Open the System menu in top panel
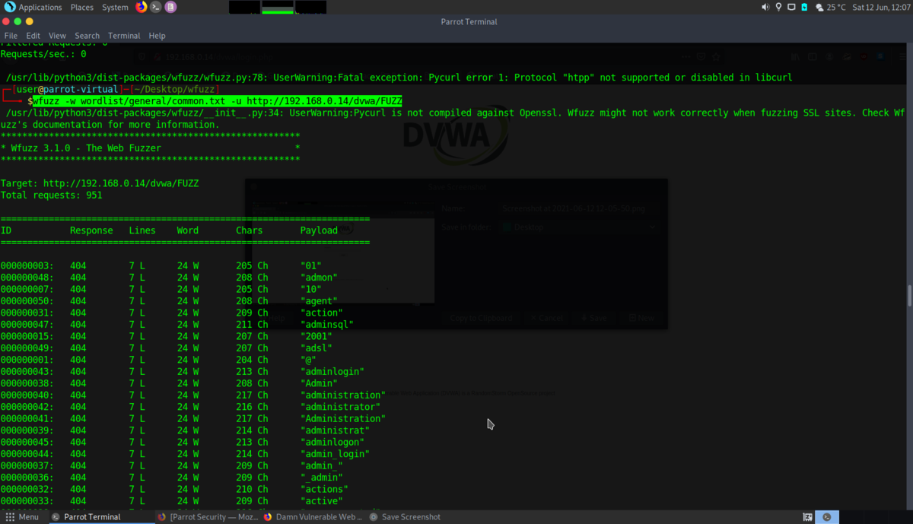The image size is (913, 524). click(x=115, y=7)
